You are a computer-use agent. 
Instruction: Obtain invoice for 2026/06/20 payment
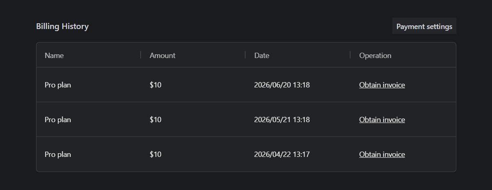coord(382,85)
